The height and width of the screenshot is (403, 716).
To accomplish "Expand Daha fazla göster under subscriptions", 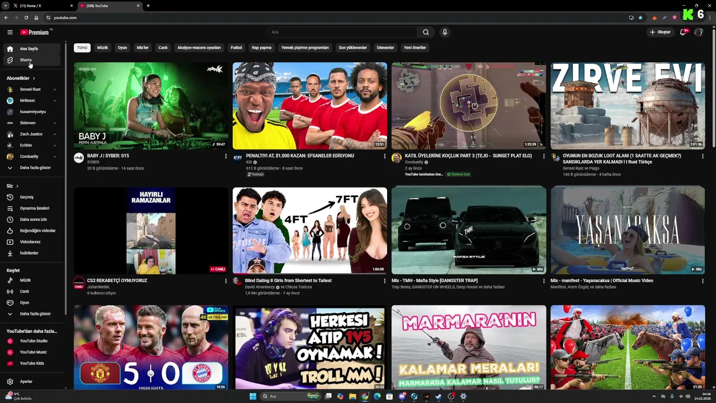I will 31,167.
